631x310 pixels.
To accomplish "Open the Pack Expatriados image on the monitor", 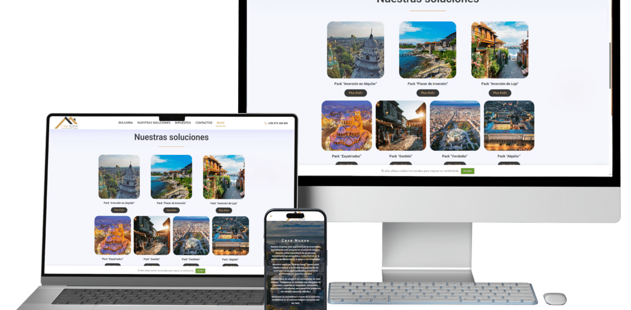I will pyautogui.click(x=347, y=125).
